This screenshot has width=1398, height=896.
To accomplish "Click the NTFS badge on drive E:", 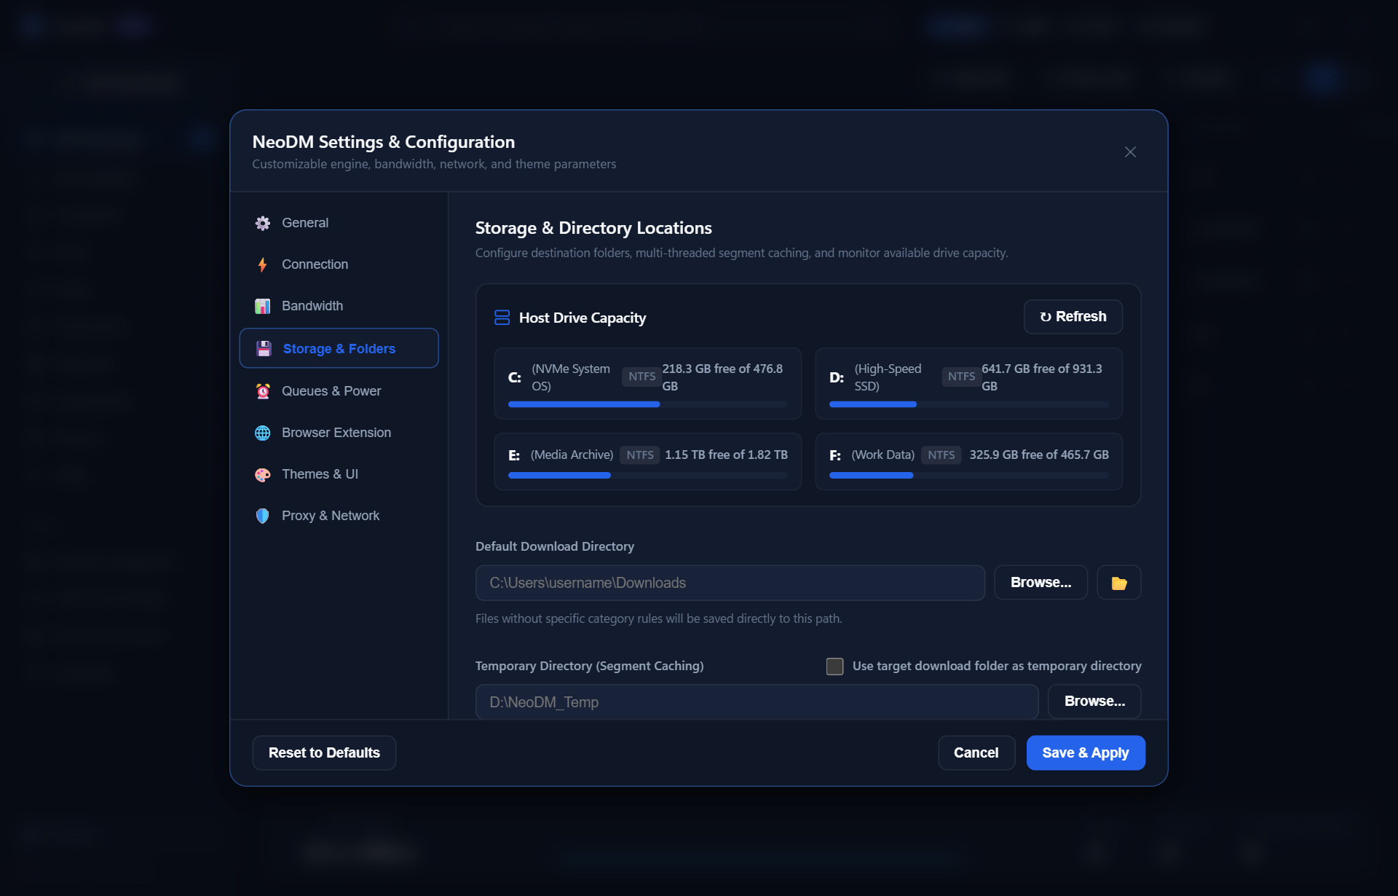I will point(640,455).
